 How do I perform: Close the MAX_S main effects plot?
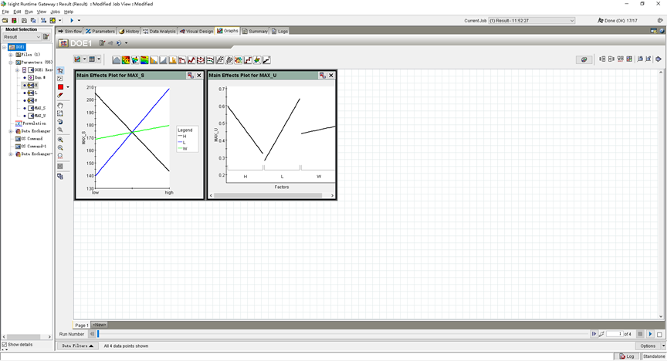click(199, 76)
